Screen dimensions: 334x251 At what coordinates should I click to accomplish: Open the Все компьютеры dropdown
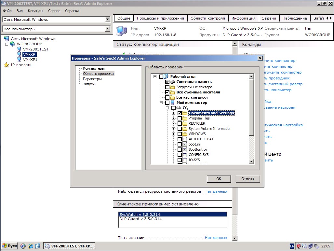[x=108, y=29]
